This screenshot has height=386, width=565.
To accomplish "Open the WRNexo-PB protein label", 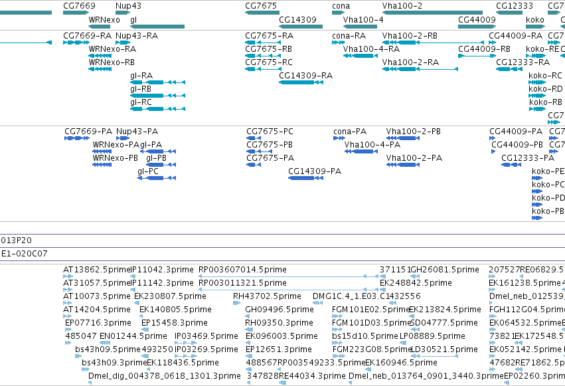I will (x=116, y=158).
